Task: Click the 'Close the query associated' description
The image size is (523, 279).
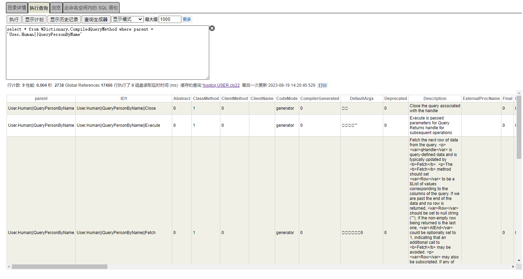Action: 435,108
